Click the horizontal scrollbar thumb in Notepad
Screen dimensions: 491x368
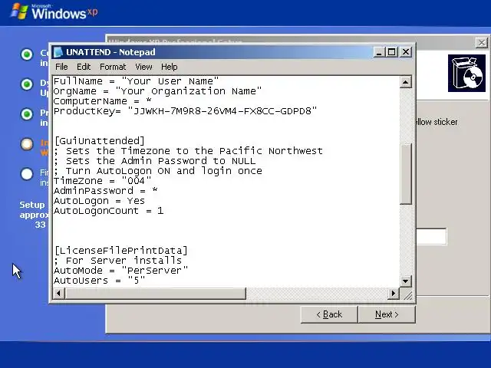156,294
